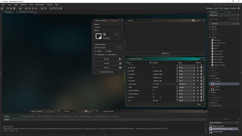
Task: Create a new project from toolbar
Action: pyautogui.click(x=8, y=8)
